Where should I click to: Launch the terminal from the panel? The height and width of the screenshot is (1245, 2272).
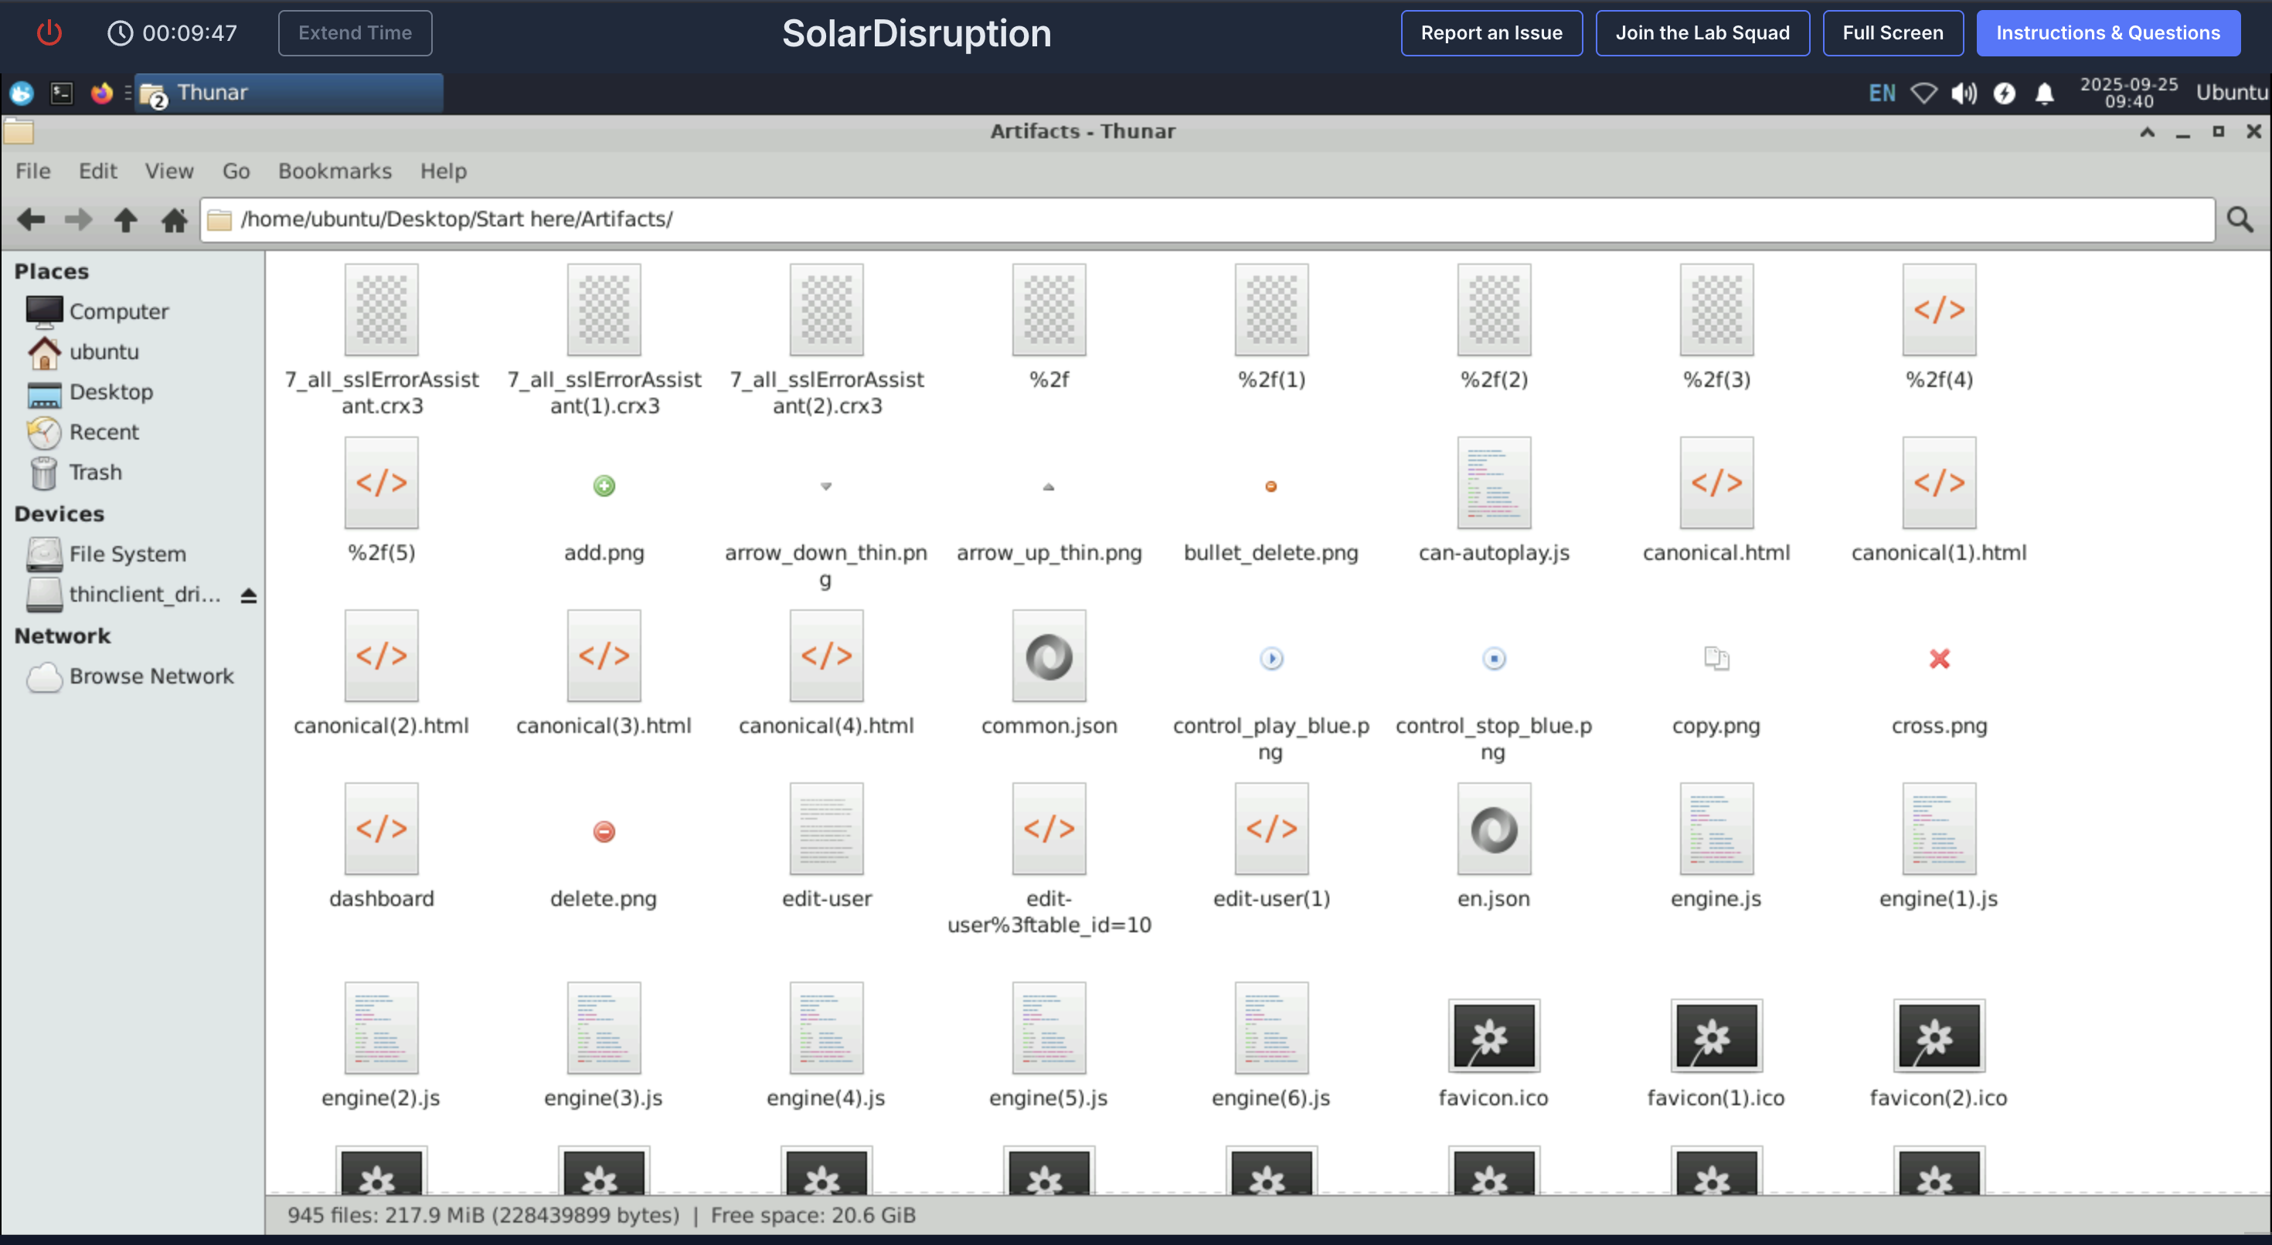pos(62,93)
